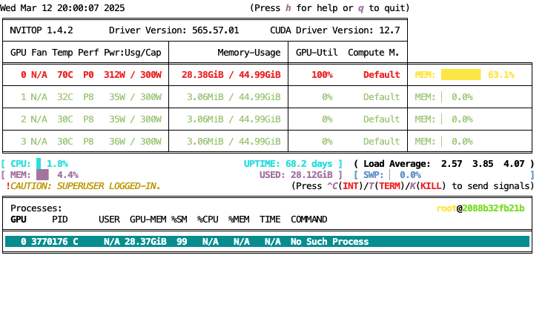Click the TERM signal hint
Image resolution: width=548 pixels, height=310 pixels.
click(x=389, y=186)
